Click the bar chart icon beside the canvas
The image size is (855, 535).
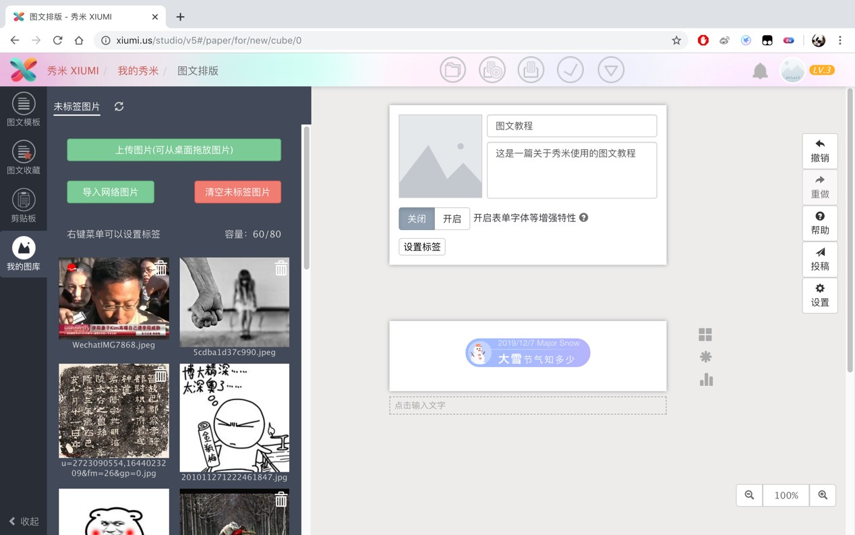click(706, 380)
